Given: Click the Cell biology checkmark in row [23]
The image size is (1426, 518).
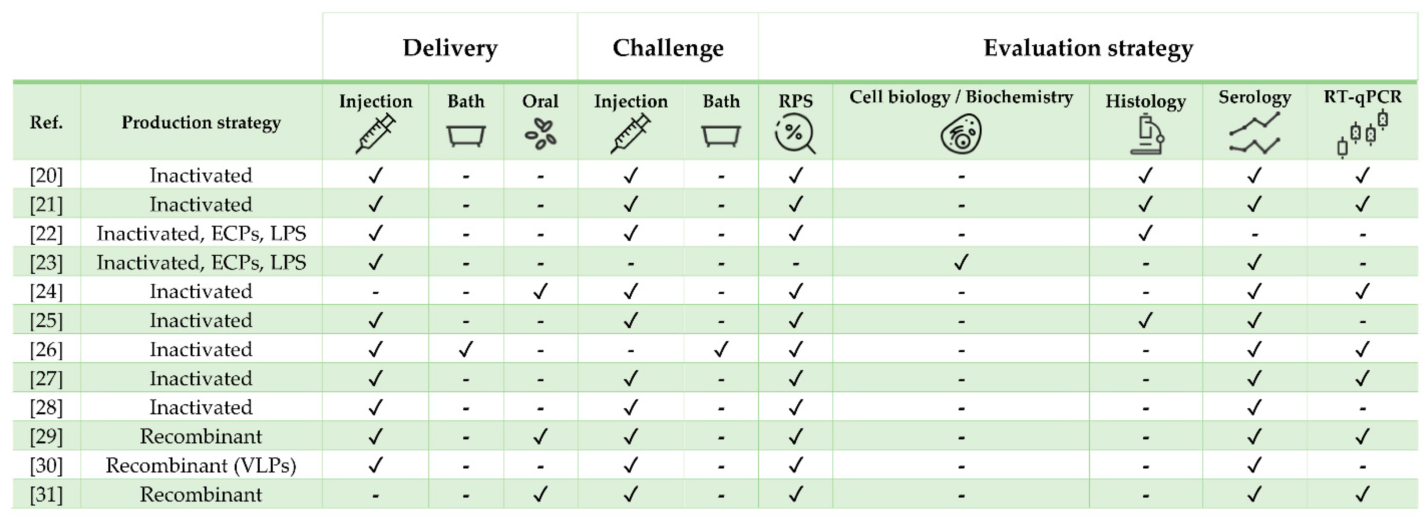Looking at the screenshot, I should (961, 262).
